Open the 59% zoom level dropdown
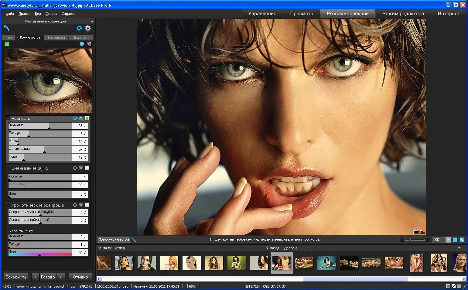468x290 pixels. 448,240
